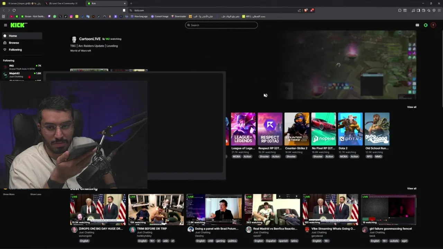Open How long ago bookmark
Image resolution: width=443 pixels, height=249 pixels.
click(x=139, y=17)
